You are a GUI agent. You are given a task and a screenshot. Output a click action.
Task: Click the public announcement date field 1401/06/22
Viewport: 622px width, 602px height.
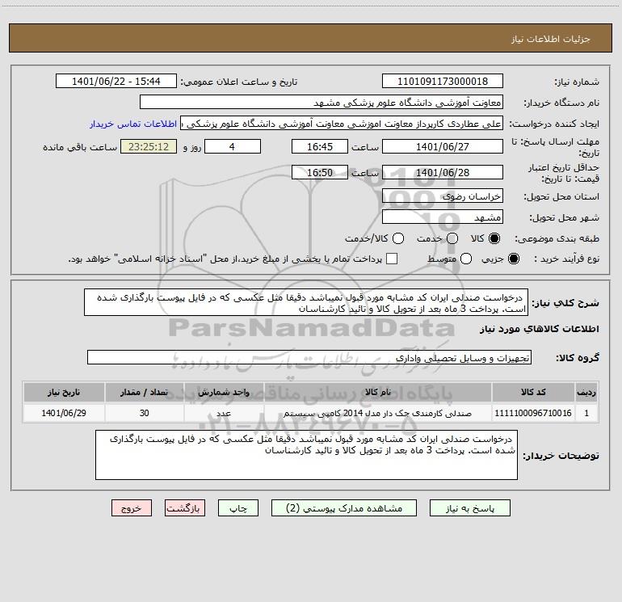point(116,81)
